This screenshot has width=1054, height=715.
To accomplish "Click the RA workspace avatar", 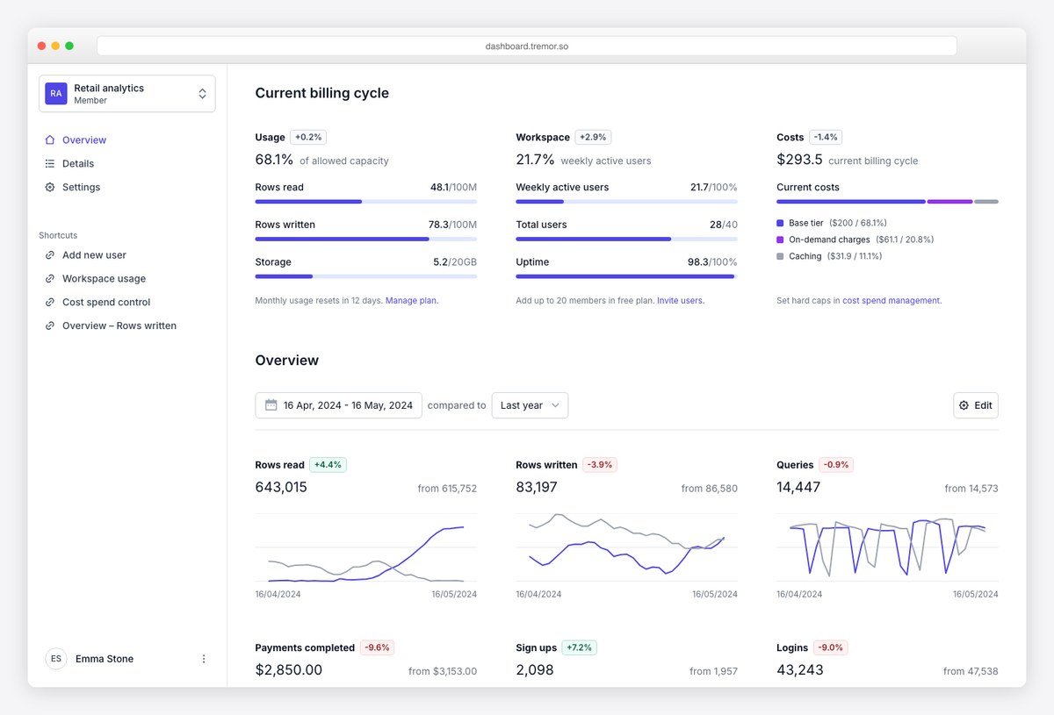I will pos(56,94).
